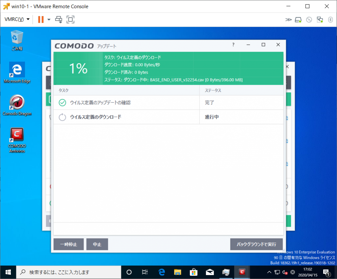This screenshot has width=337, height=279.
Task: Click the BASE_END_USER_v32254.cav status line
Action: click(x=173, y=80)
